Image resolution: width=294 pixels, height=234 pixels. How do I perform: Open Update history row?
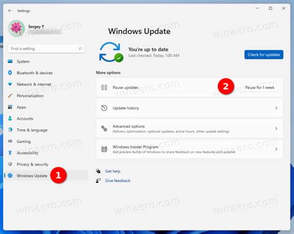(189, 108)
